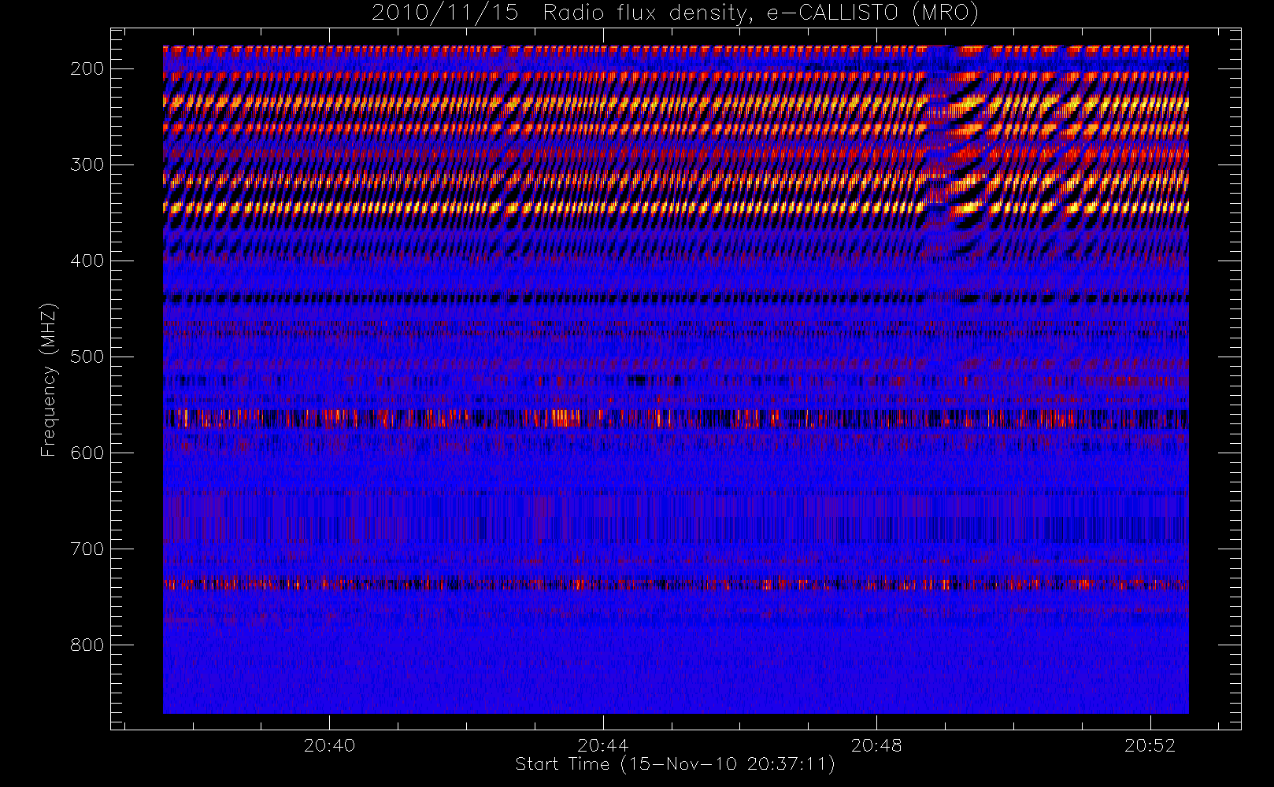Screen dimensions: 1274x787
Task: Click the "Start Time (15-Nov-10 20:37:11)" axis label
Action: [675, 764]
